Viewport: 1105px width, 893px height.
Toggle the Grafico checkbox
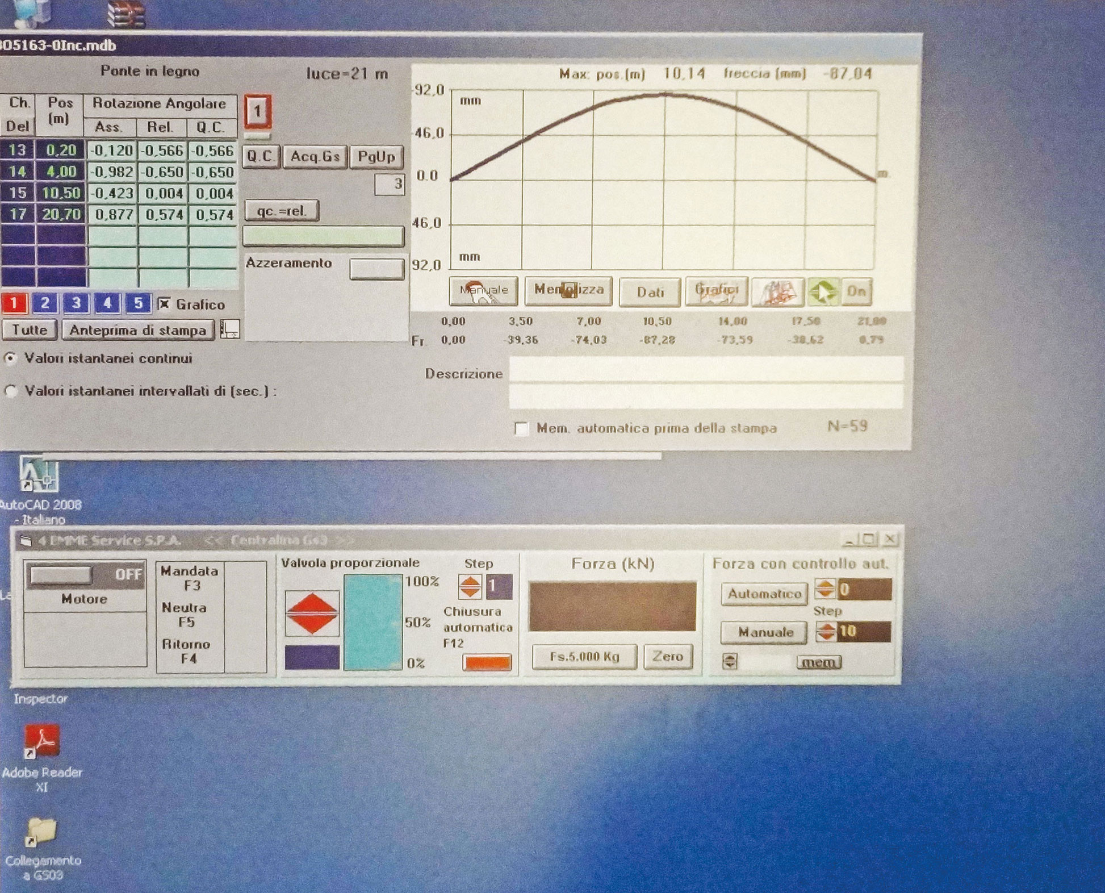tap(164, 304)
